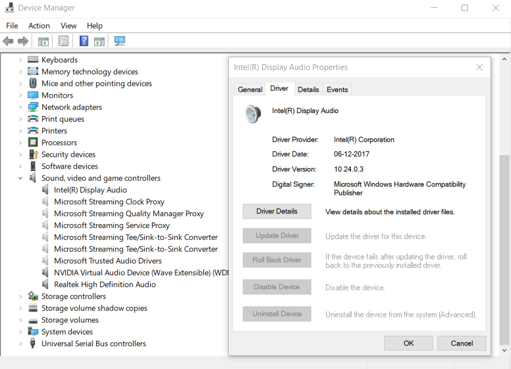The width and height of the screenshot is (511, 369).
Task: Click Show/Hide Console Tree toolbar icon
Action: click(44, 41)
